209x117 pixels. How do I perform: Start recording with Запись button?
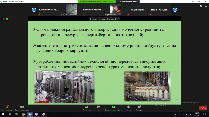[128, 108]
